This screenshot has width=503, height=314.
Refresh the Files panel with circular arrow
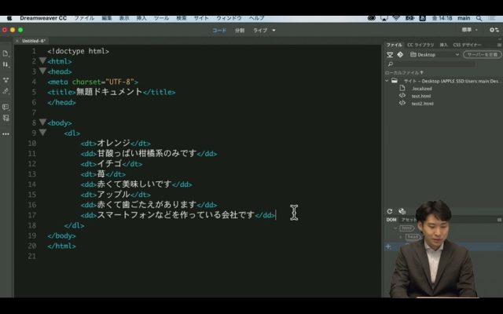tap(390, 211)
